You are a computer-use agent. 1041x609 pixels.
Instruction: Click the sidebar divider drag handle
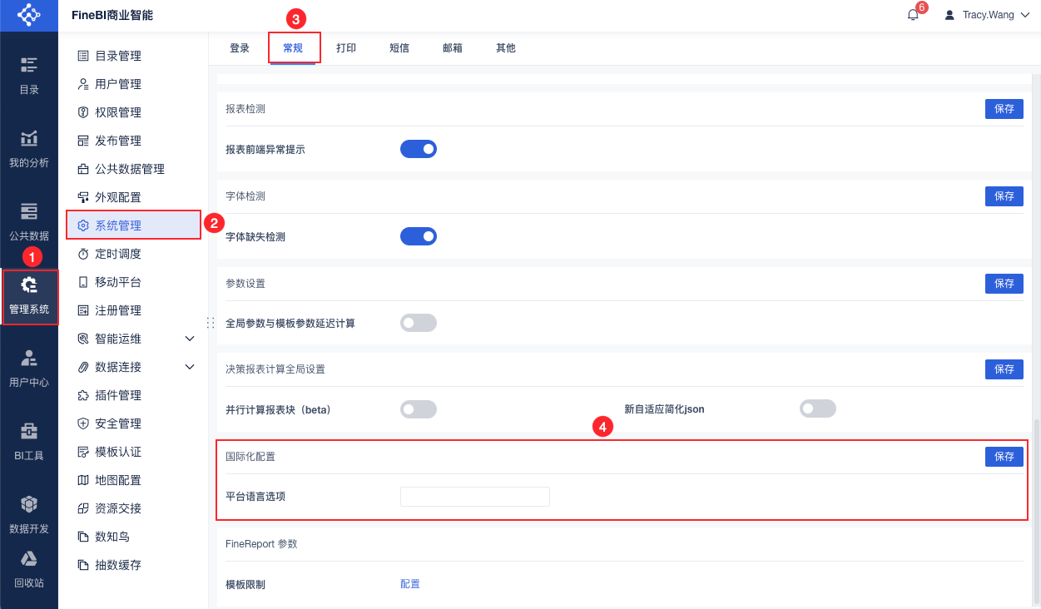(211, 322)
